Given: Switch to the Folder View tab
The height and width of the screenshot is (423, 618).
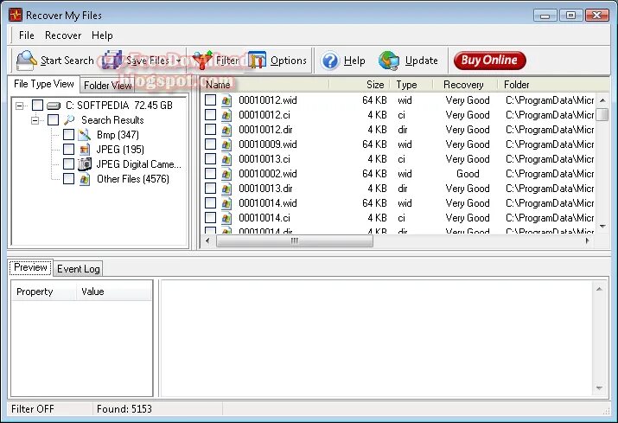Looking at the screenshot, I should click(107, 86).
